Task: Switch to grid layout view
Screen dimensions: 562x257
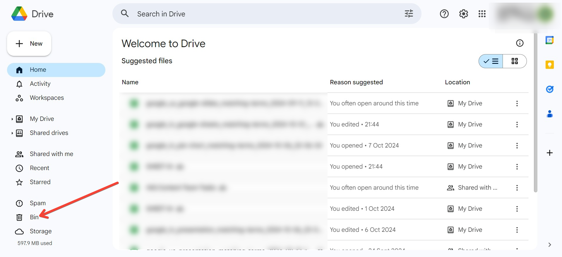Action: tap(515, 61)
